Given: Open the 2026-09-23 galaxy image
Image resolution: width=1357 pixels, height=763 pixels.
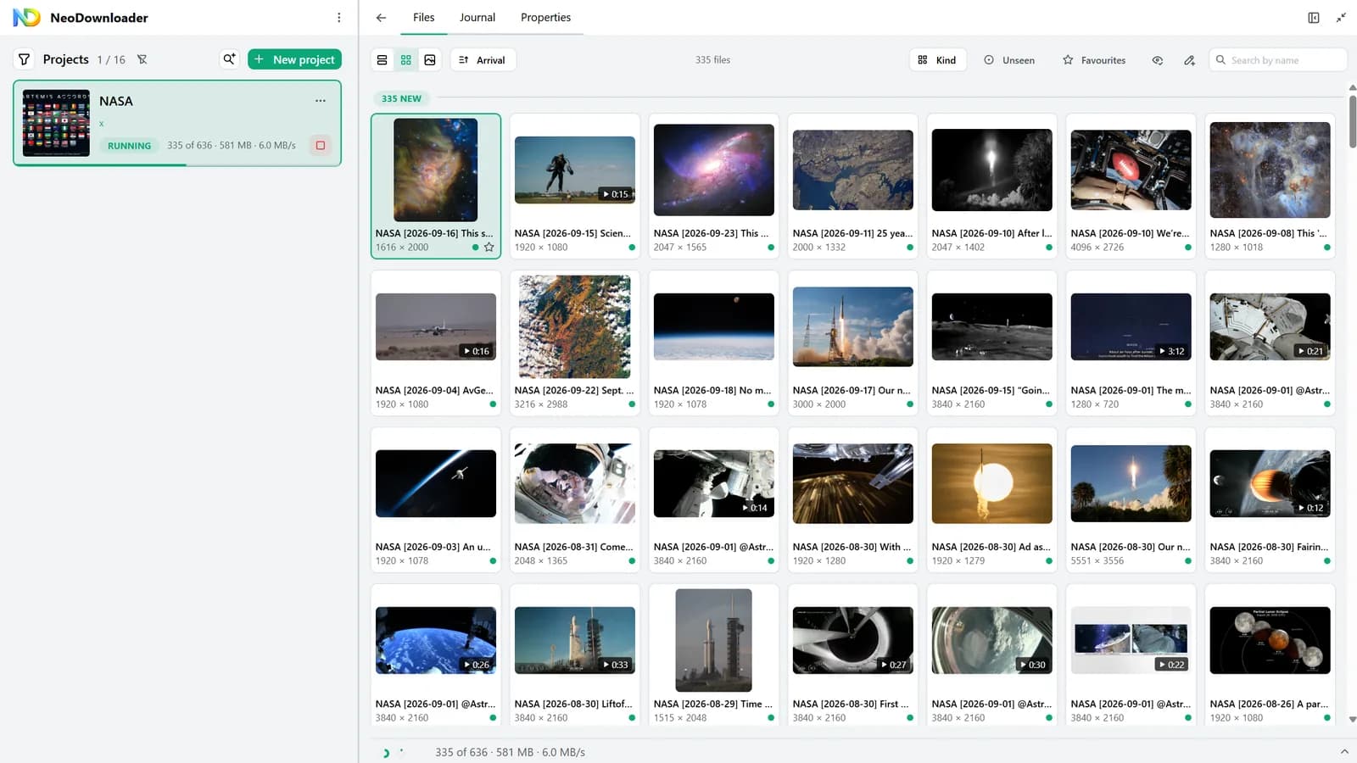Looking at the screenshot, I should (x=714, y=170).
